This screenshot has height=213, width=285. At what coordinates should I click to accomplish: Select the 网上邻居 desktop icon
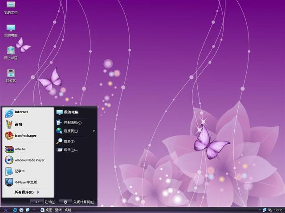(11, 52)
